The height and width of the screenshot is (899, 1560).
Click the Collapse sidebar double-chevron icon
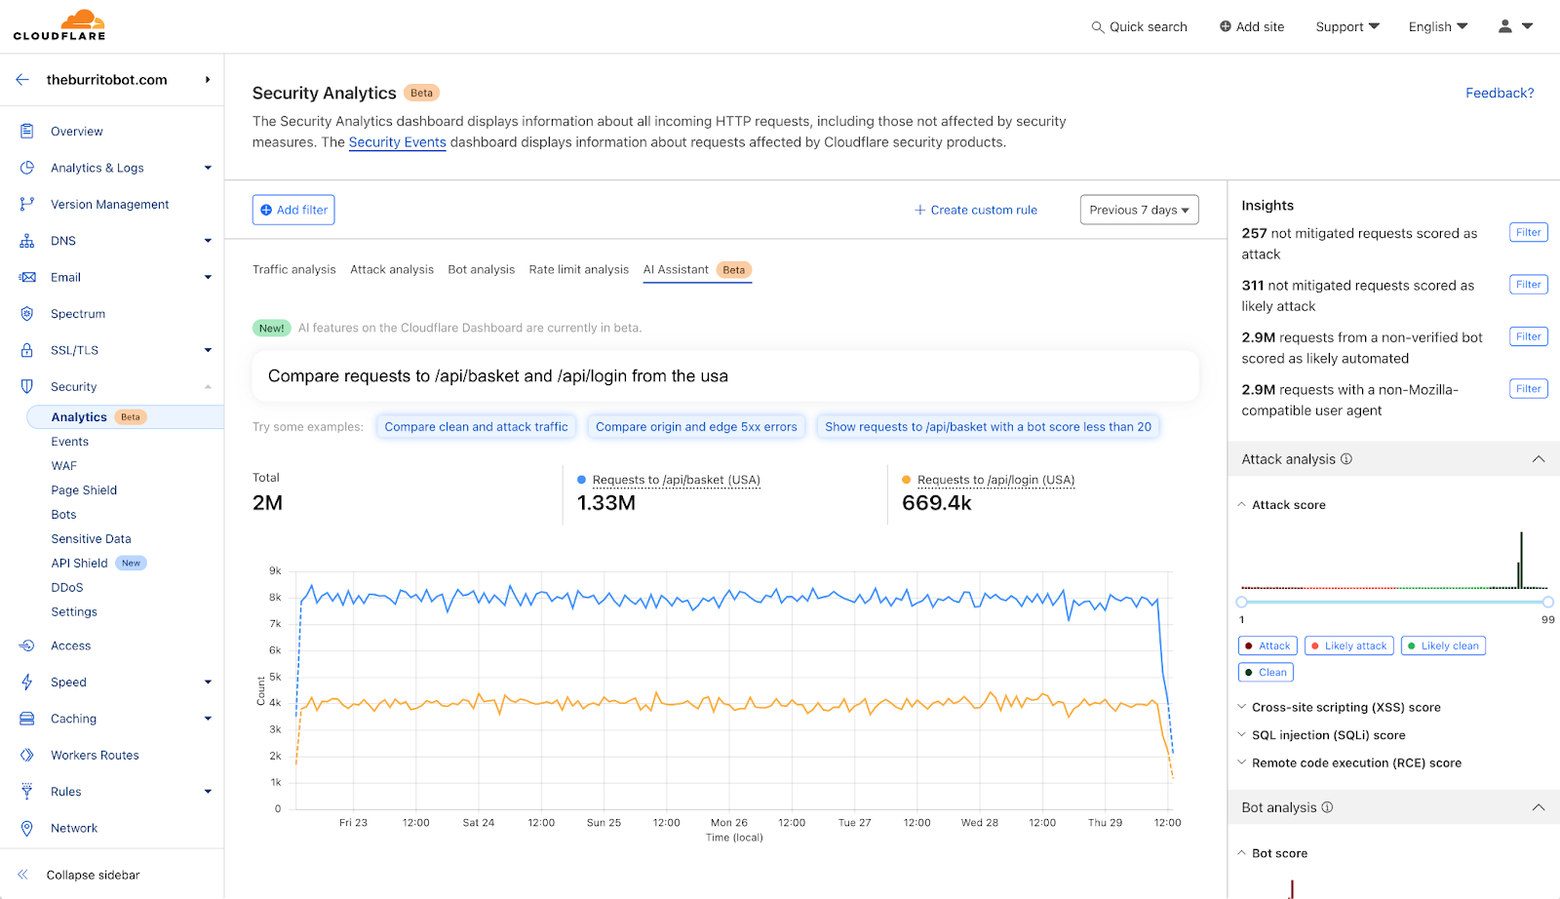[x=23, y=875]
